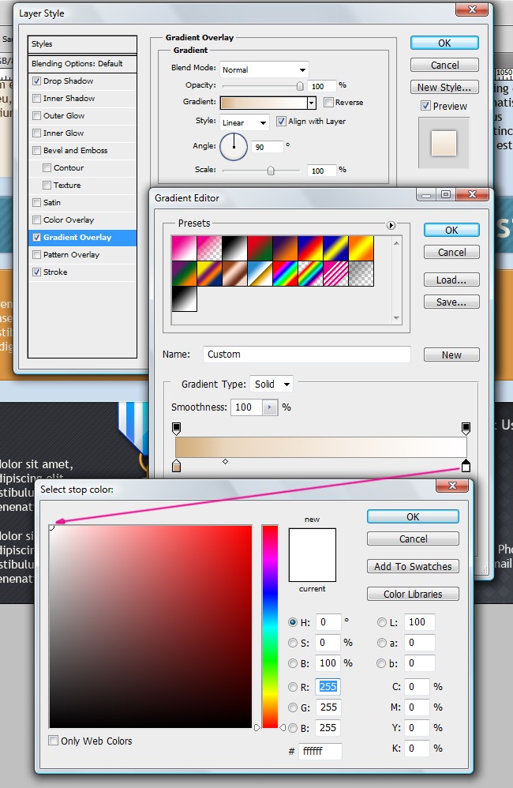Select the tan color stop below gradient
This screenshot has height=788, width=513.
pos(176,467)
